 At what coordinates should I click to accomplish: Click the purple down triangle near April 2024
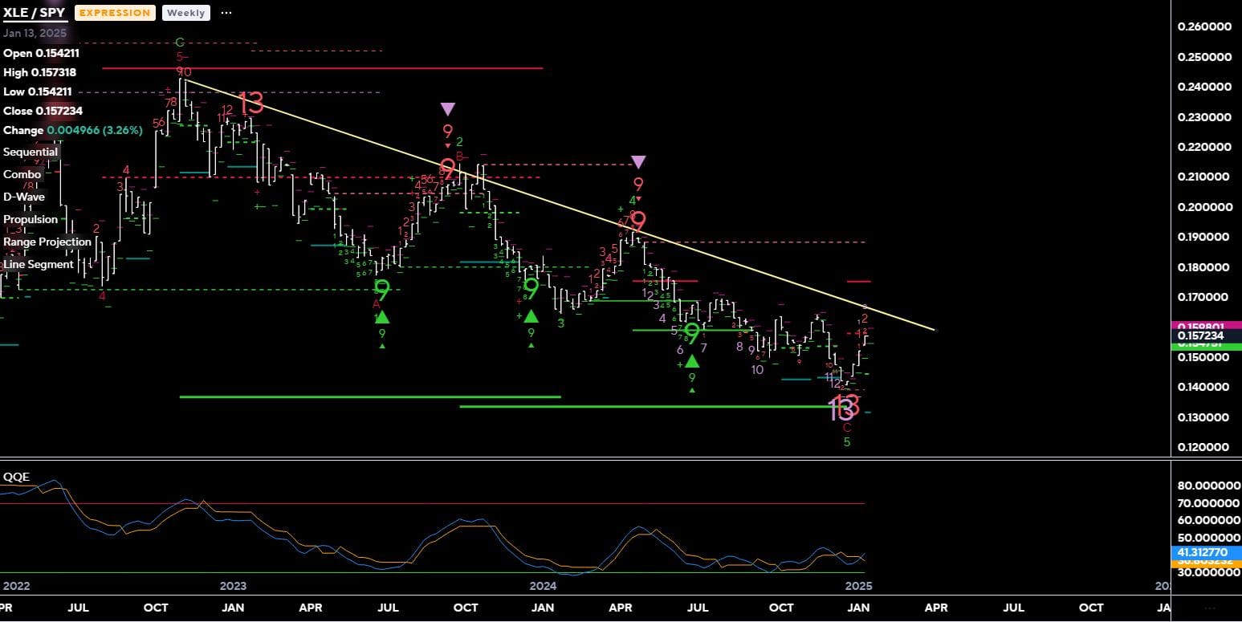(638, 162)
